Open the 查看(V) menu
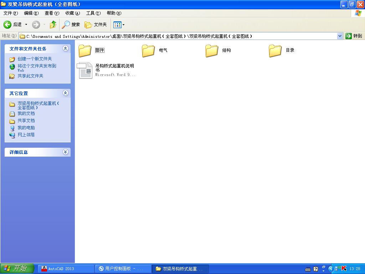Screen dimensions: 365x274 [x=52, y=13]
